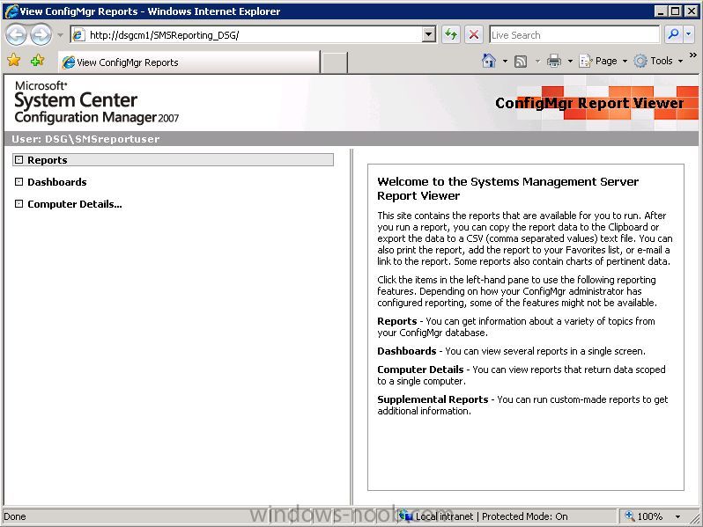Click the Home page icon

[489, 61]
